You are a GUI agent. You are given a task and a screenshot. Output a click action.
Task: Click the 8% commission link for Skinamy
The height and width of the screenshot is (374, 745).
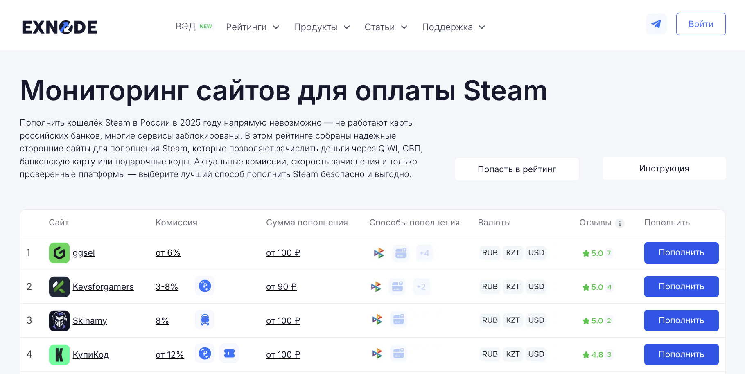[x=162, y=321]
